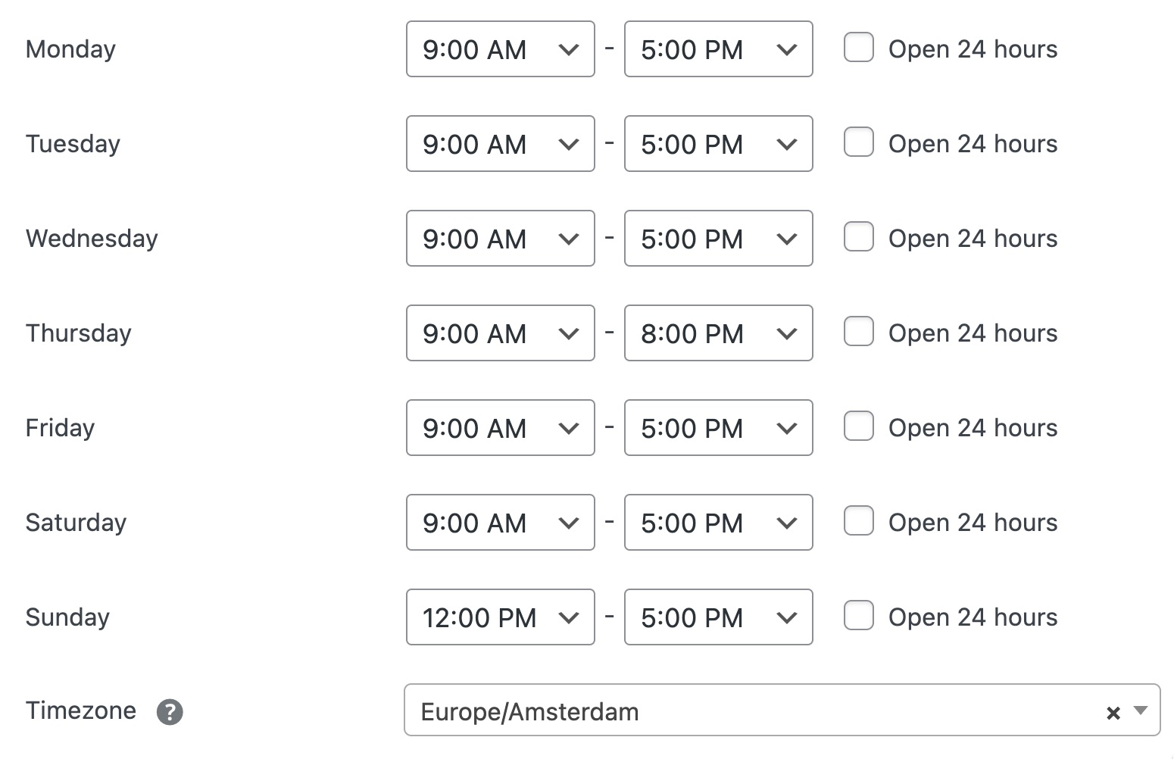Screen dimensions: 1174x759
Task: Click the Open 24 hours label for Sunday
Action: 973,617
